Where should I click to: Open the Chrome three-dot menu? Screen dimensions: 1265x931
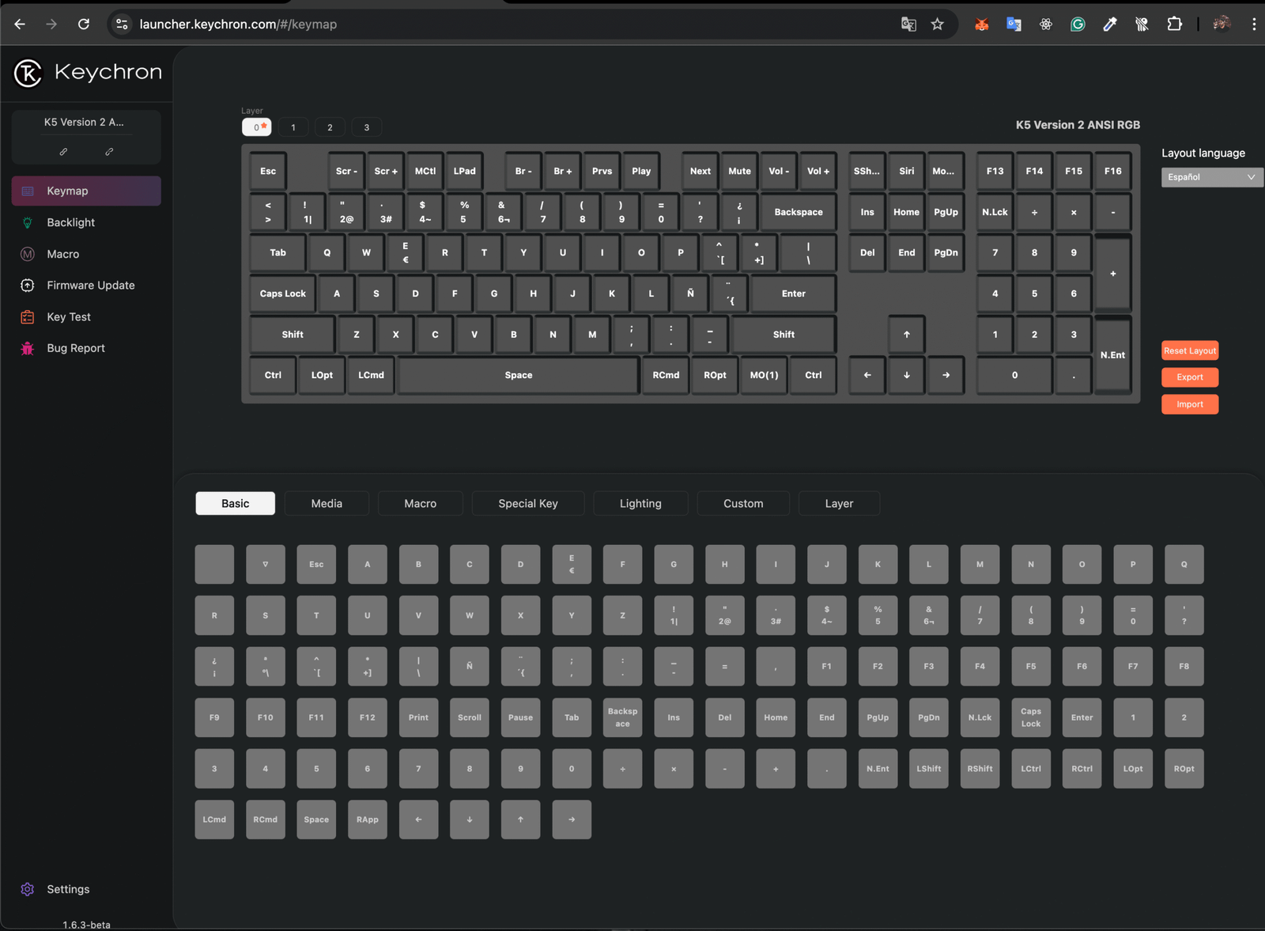click(x=1254, y=24)
